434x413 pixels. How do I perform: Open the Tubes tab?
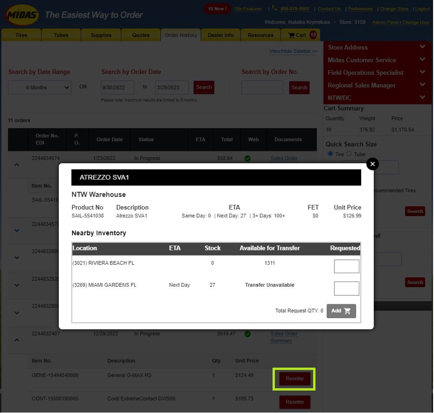click(61, 35)
